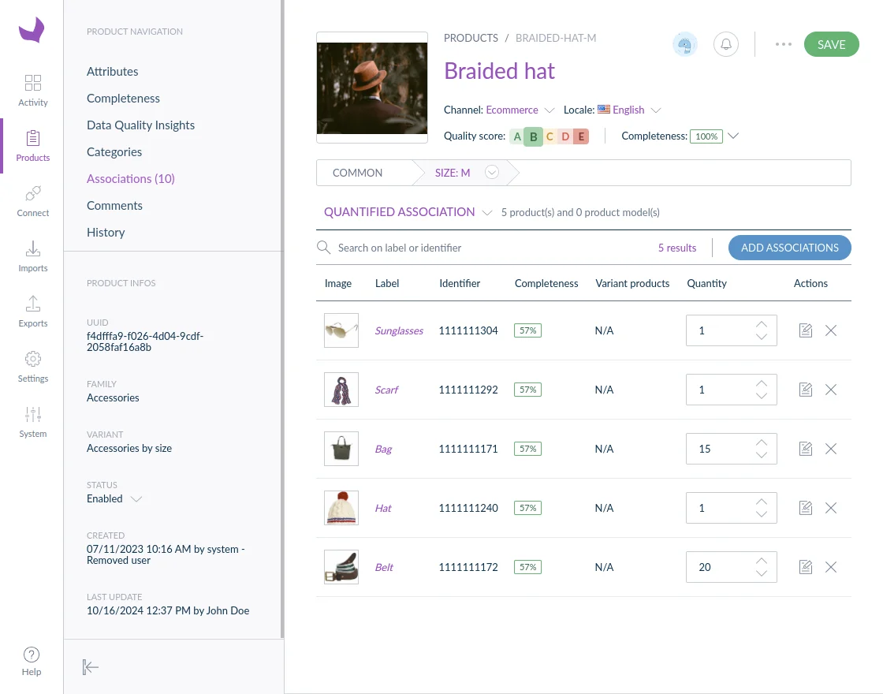Edit the Sunglasses association quantity note

click(805, 330)
